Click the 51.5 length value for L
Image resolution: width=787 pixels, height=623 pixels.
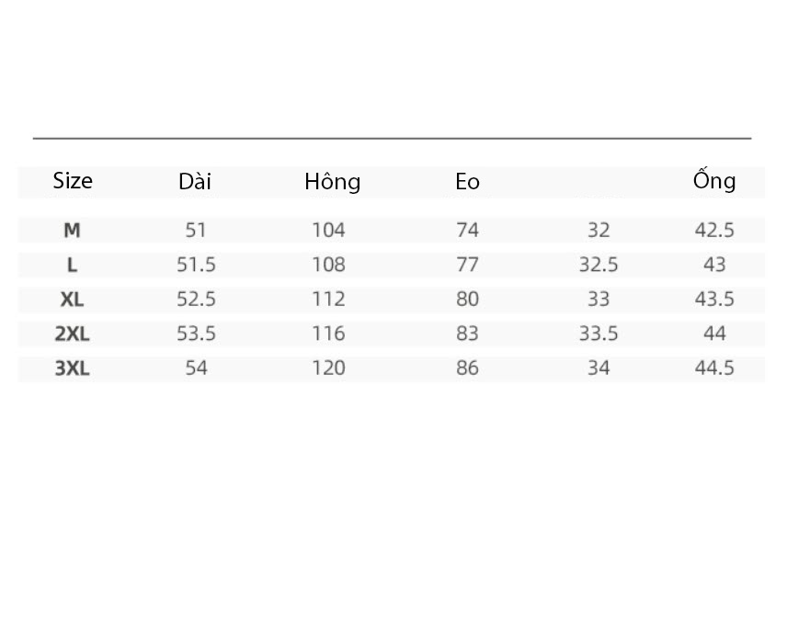coord(196,265)
